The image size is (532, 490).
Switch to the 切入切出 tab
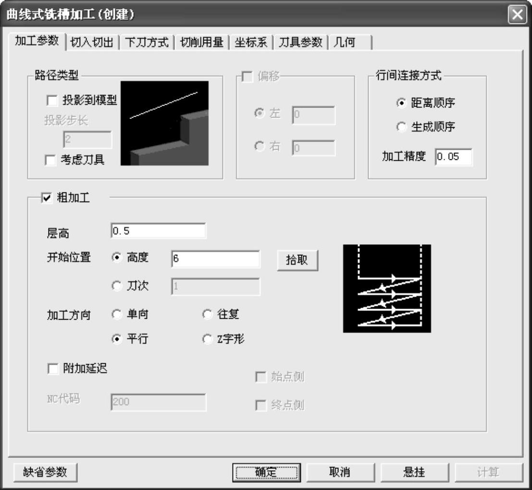(92, 42)
